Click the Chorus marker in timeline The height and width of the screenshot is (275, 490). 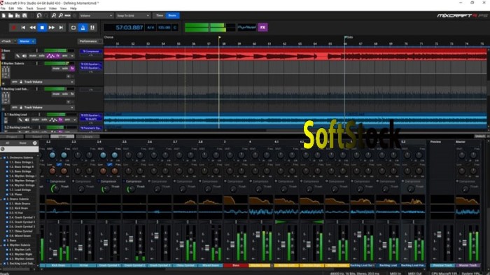108,37
